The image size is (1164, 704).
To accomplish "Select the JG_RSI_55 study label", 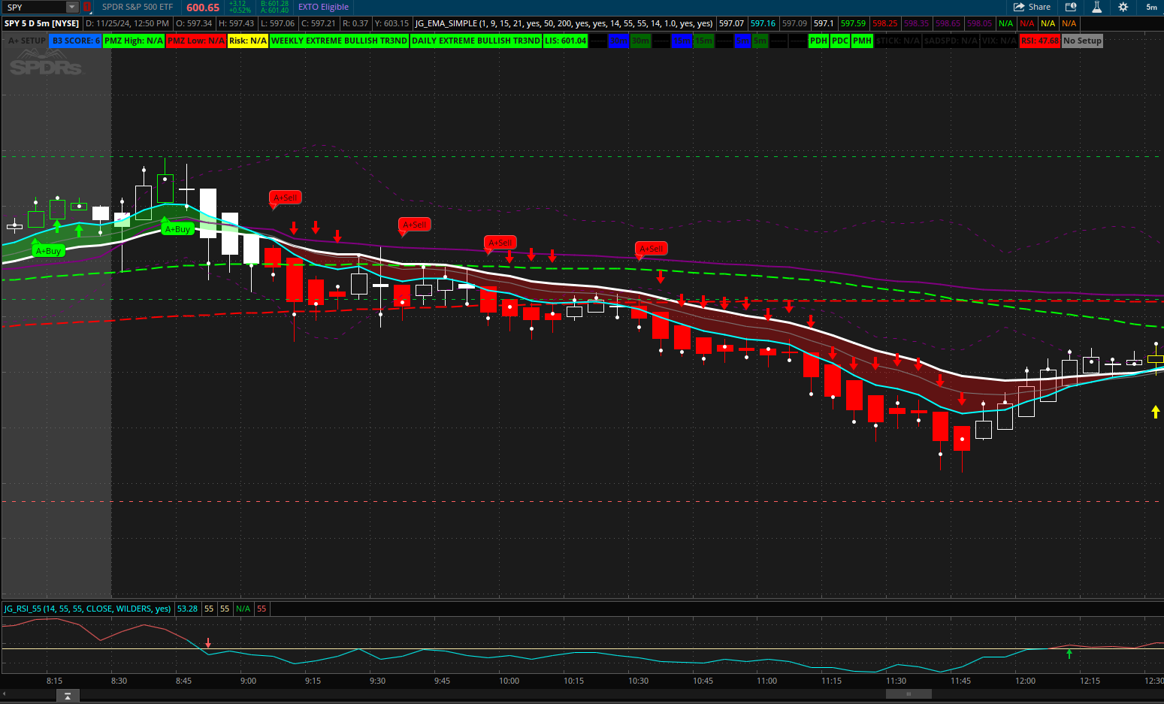I will coord(87,609).
